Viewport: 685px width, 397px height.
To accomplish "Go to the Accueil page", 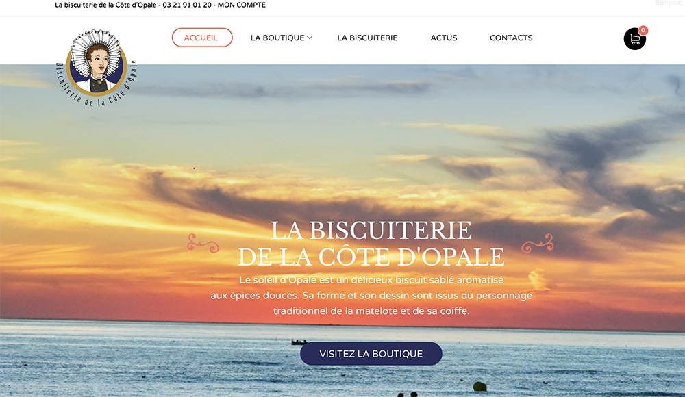I will tap(202, 38).
